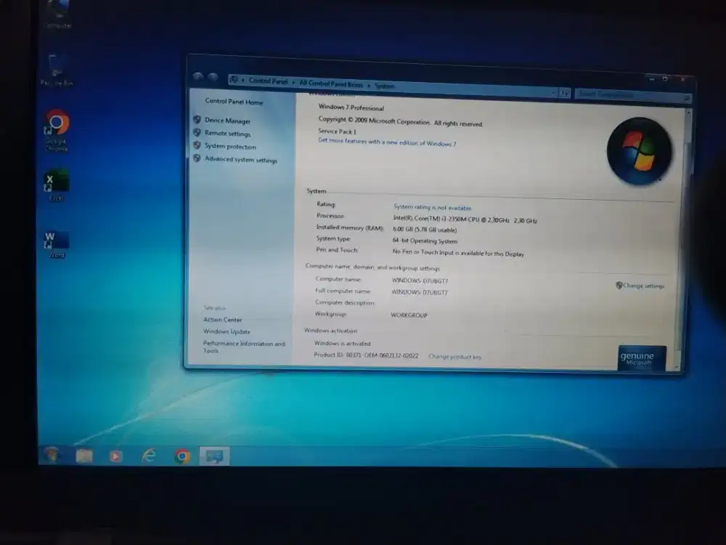Open Action Center under See also
726x545 pixels.
(222, 320)
